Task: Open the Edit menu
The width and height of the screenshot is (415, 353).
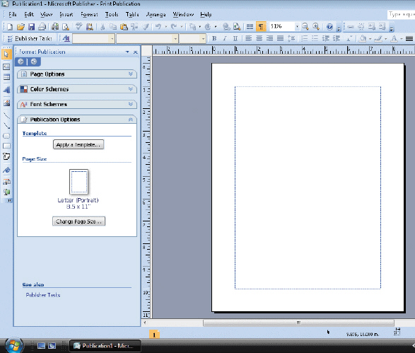Action: pyautogui.click(x=29, y=15)
